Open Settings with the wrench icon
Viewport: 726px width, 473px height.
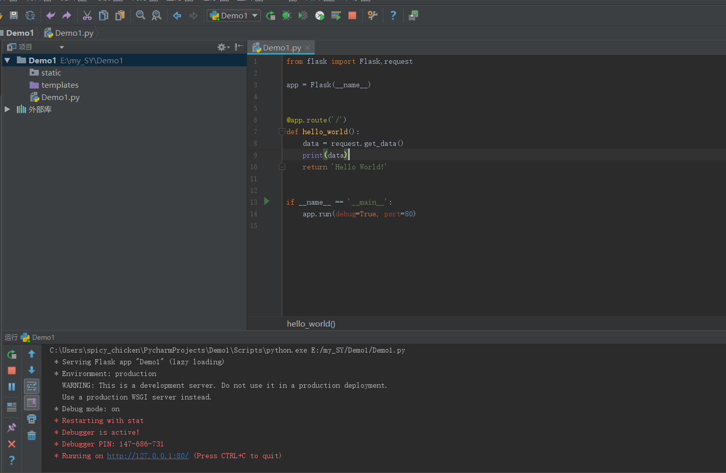(x=373, y=15)
